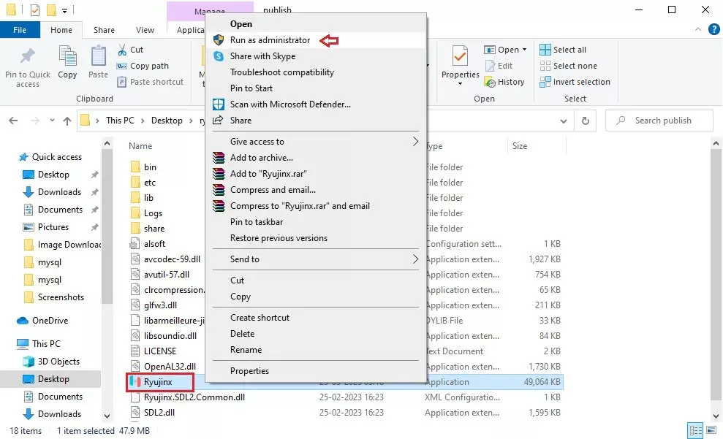Open the Help question mark icon

713,29
